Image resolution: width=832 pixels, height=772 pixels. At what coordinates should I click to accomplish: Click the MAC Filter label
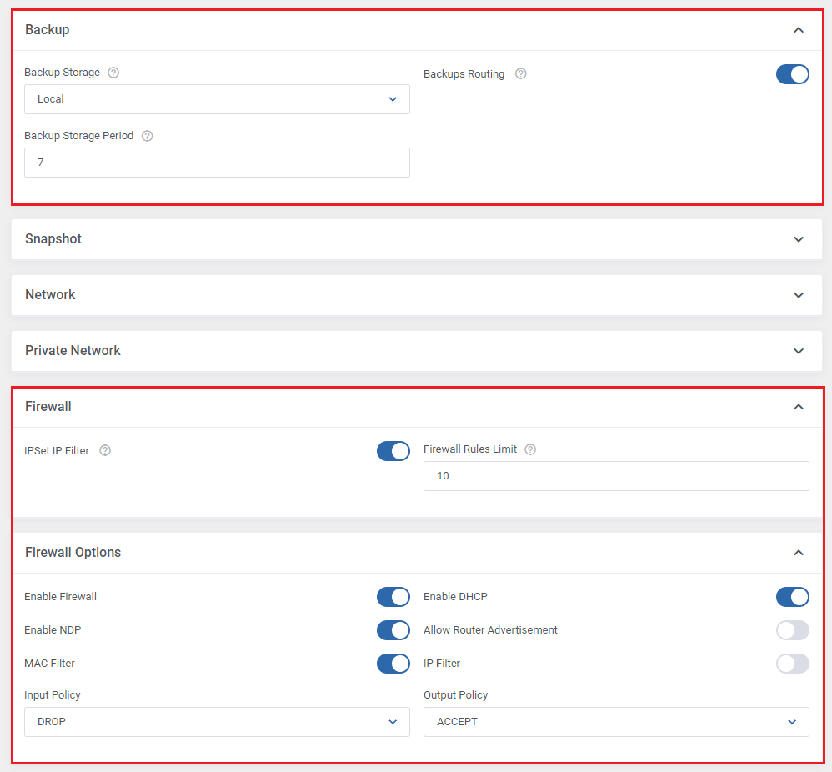point(49,664)
